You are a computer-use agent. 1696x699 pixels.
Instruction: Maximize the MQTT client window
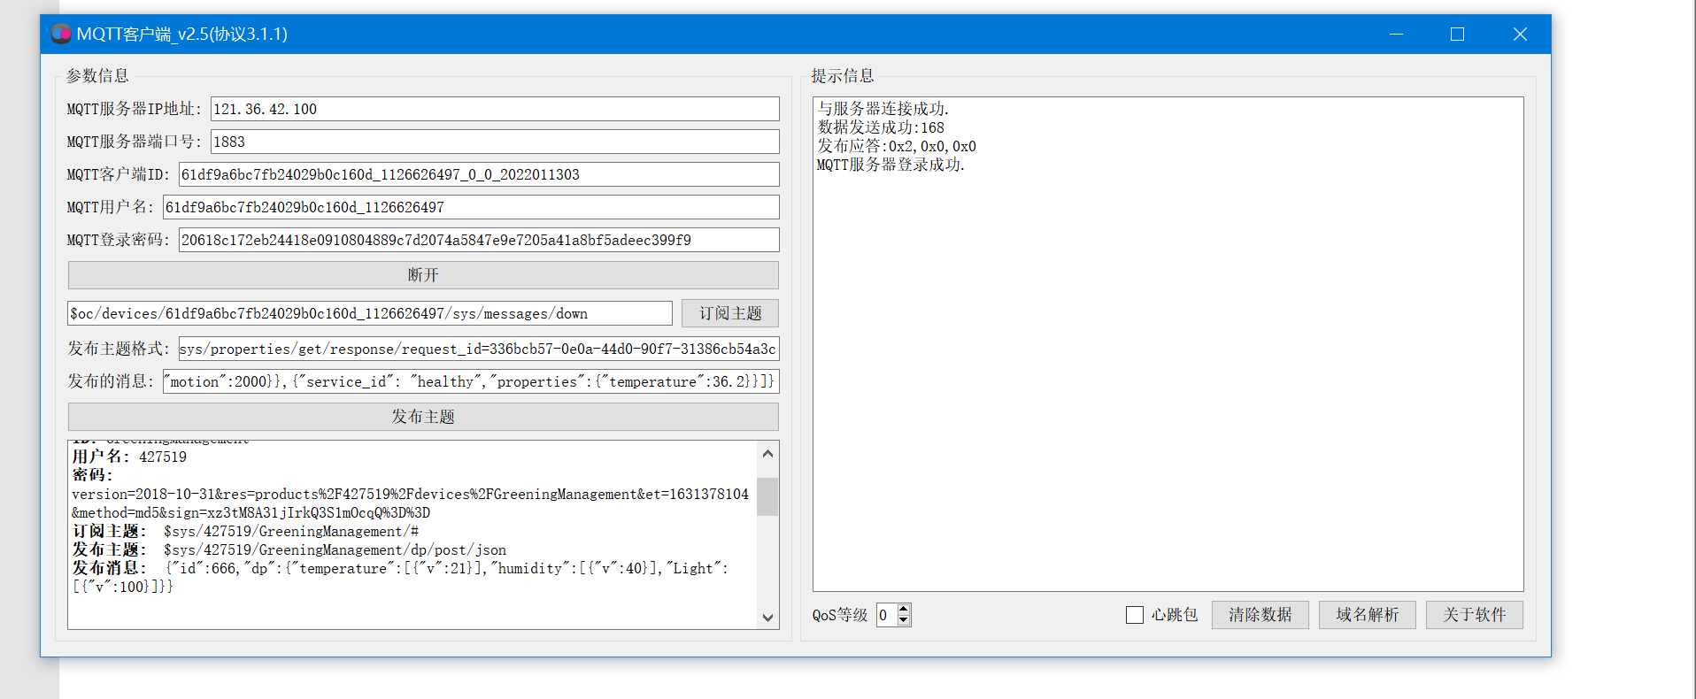[1458, 34]
